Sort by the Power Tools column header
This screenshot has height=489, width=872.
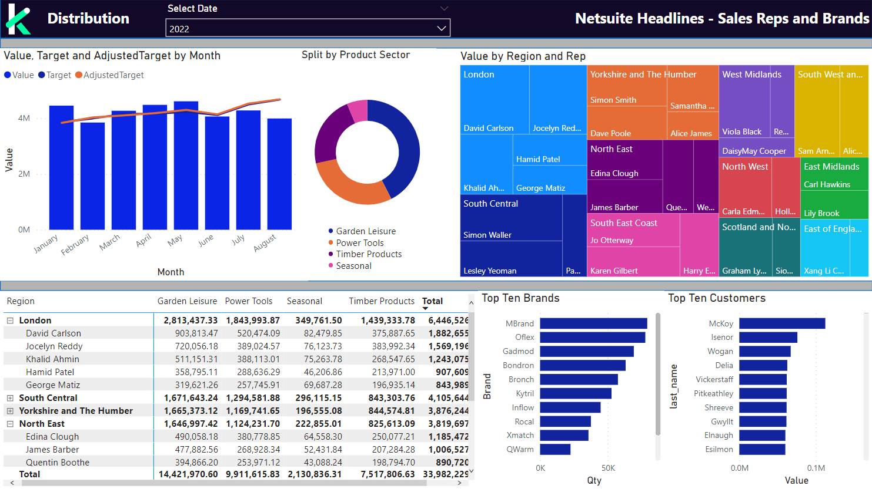pos(249,301)
